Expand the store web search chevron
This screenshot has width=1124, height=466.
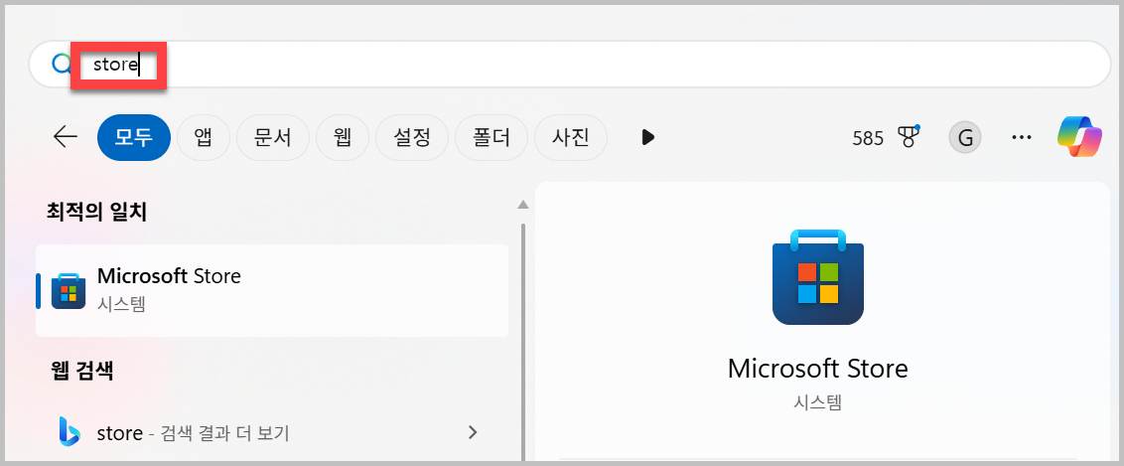(x=472, y=432)
